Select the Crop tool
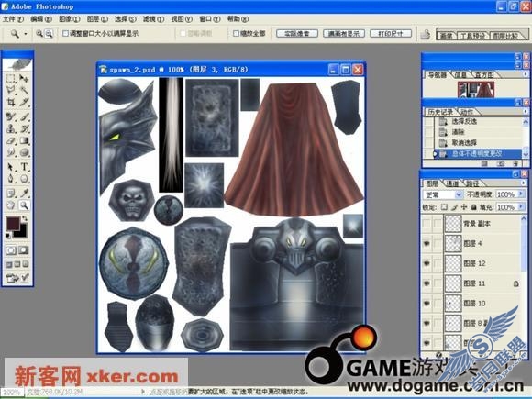 (11, 102)
